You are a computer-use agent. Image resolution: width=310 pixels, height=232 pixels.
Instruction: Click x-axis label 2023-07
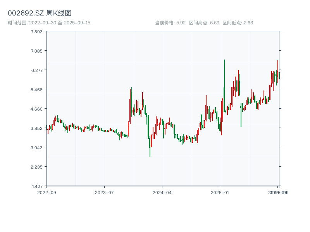pos(104,193)
